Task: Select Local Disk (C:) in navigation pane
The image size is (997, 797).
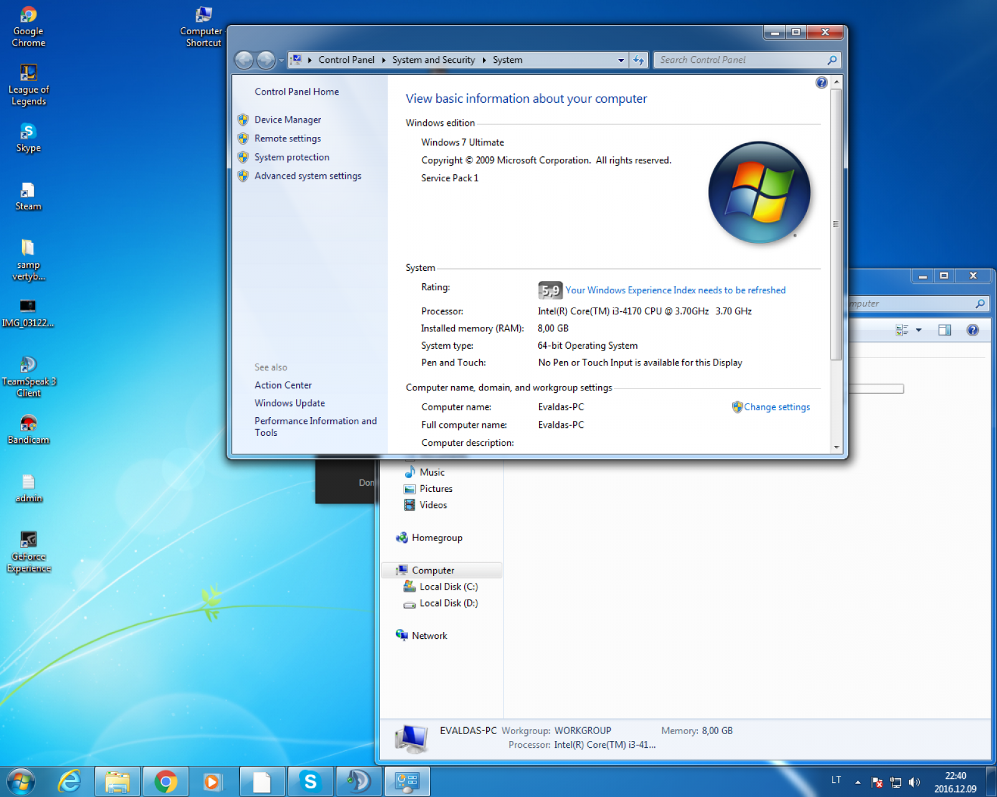Action: click(x=449, y=587)
